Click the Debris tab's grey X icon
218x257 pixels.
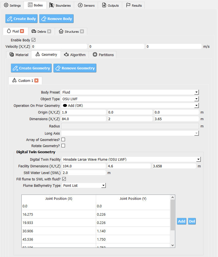(x=49, y=31)
